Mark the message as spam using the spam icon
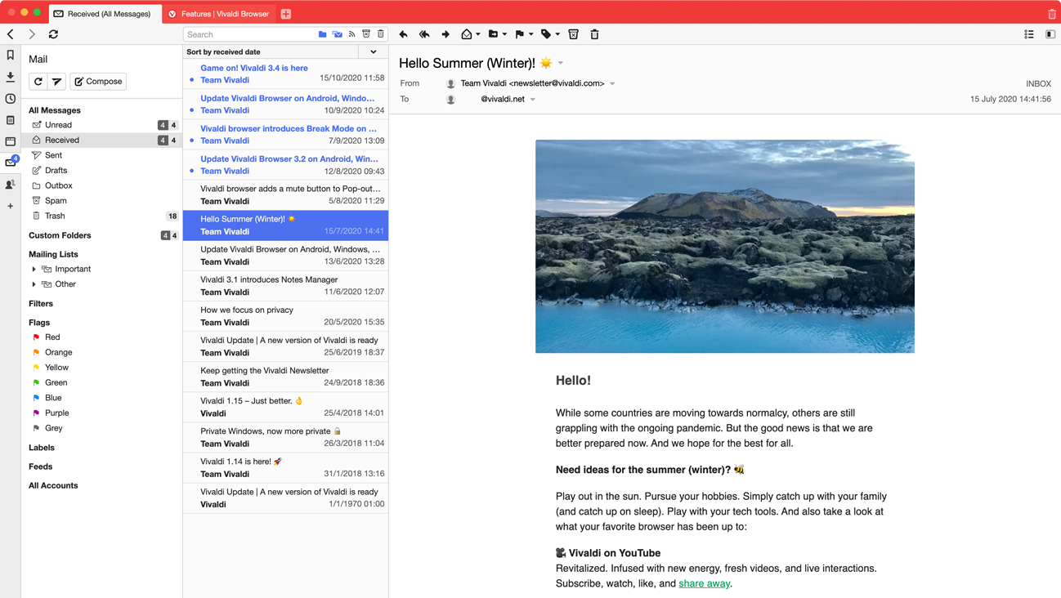1061x598 pixels. pos(573,34)
